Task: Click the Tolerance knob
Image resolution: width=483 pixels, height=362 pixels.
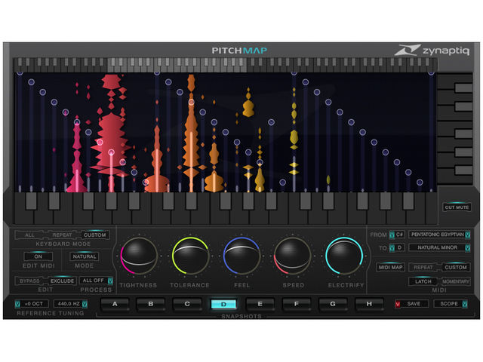Action: (190, 256)
